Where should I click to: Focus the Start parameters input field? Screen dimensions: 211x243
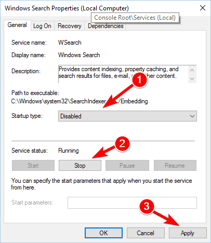click(x=132, y=203)
